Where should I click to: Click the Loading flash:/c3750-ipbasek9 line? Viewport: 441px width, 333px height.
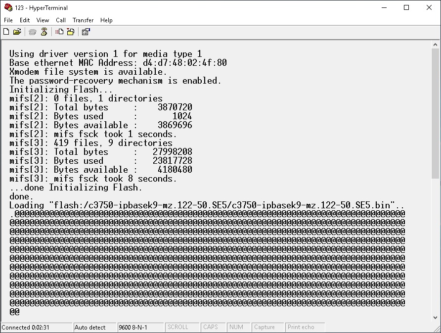pyautogui.click(x=207, y=205)
